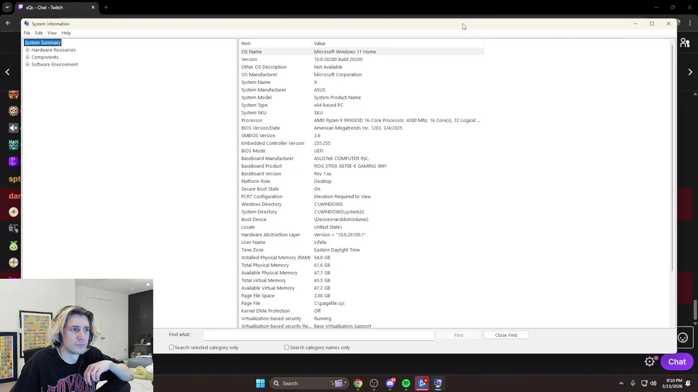The image size is (698, 392).
Task: Click the right chevron arrow in the Twitch panel
Action: click(x=690, y=72)
